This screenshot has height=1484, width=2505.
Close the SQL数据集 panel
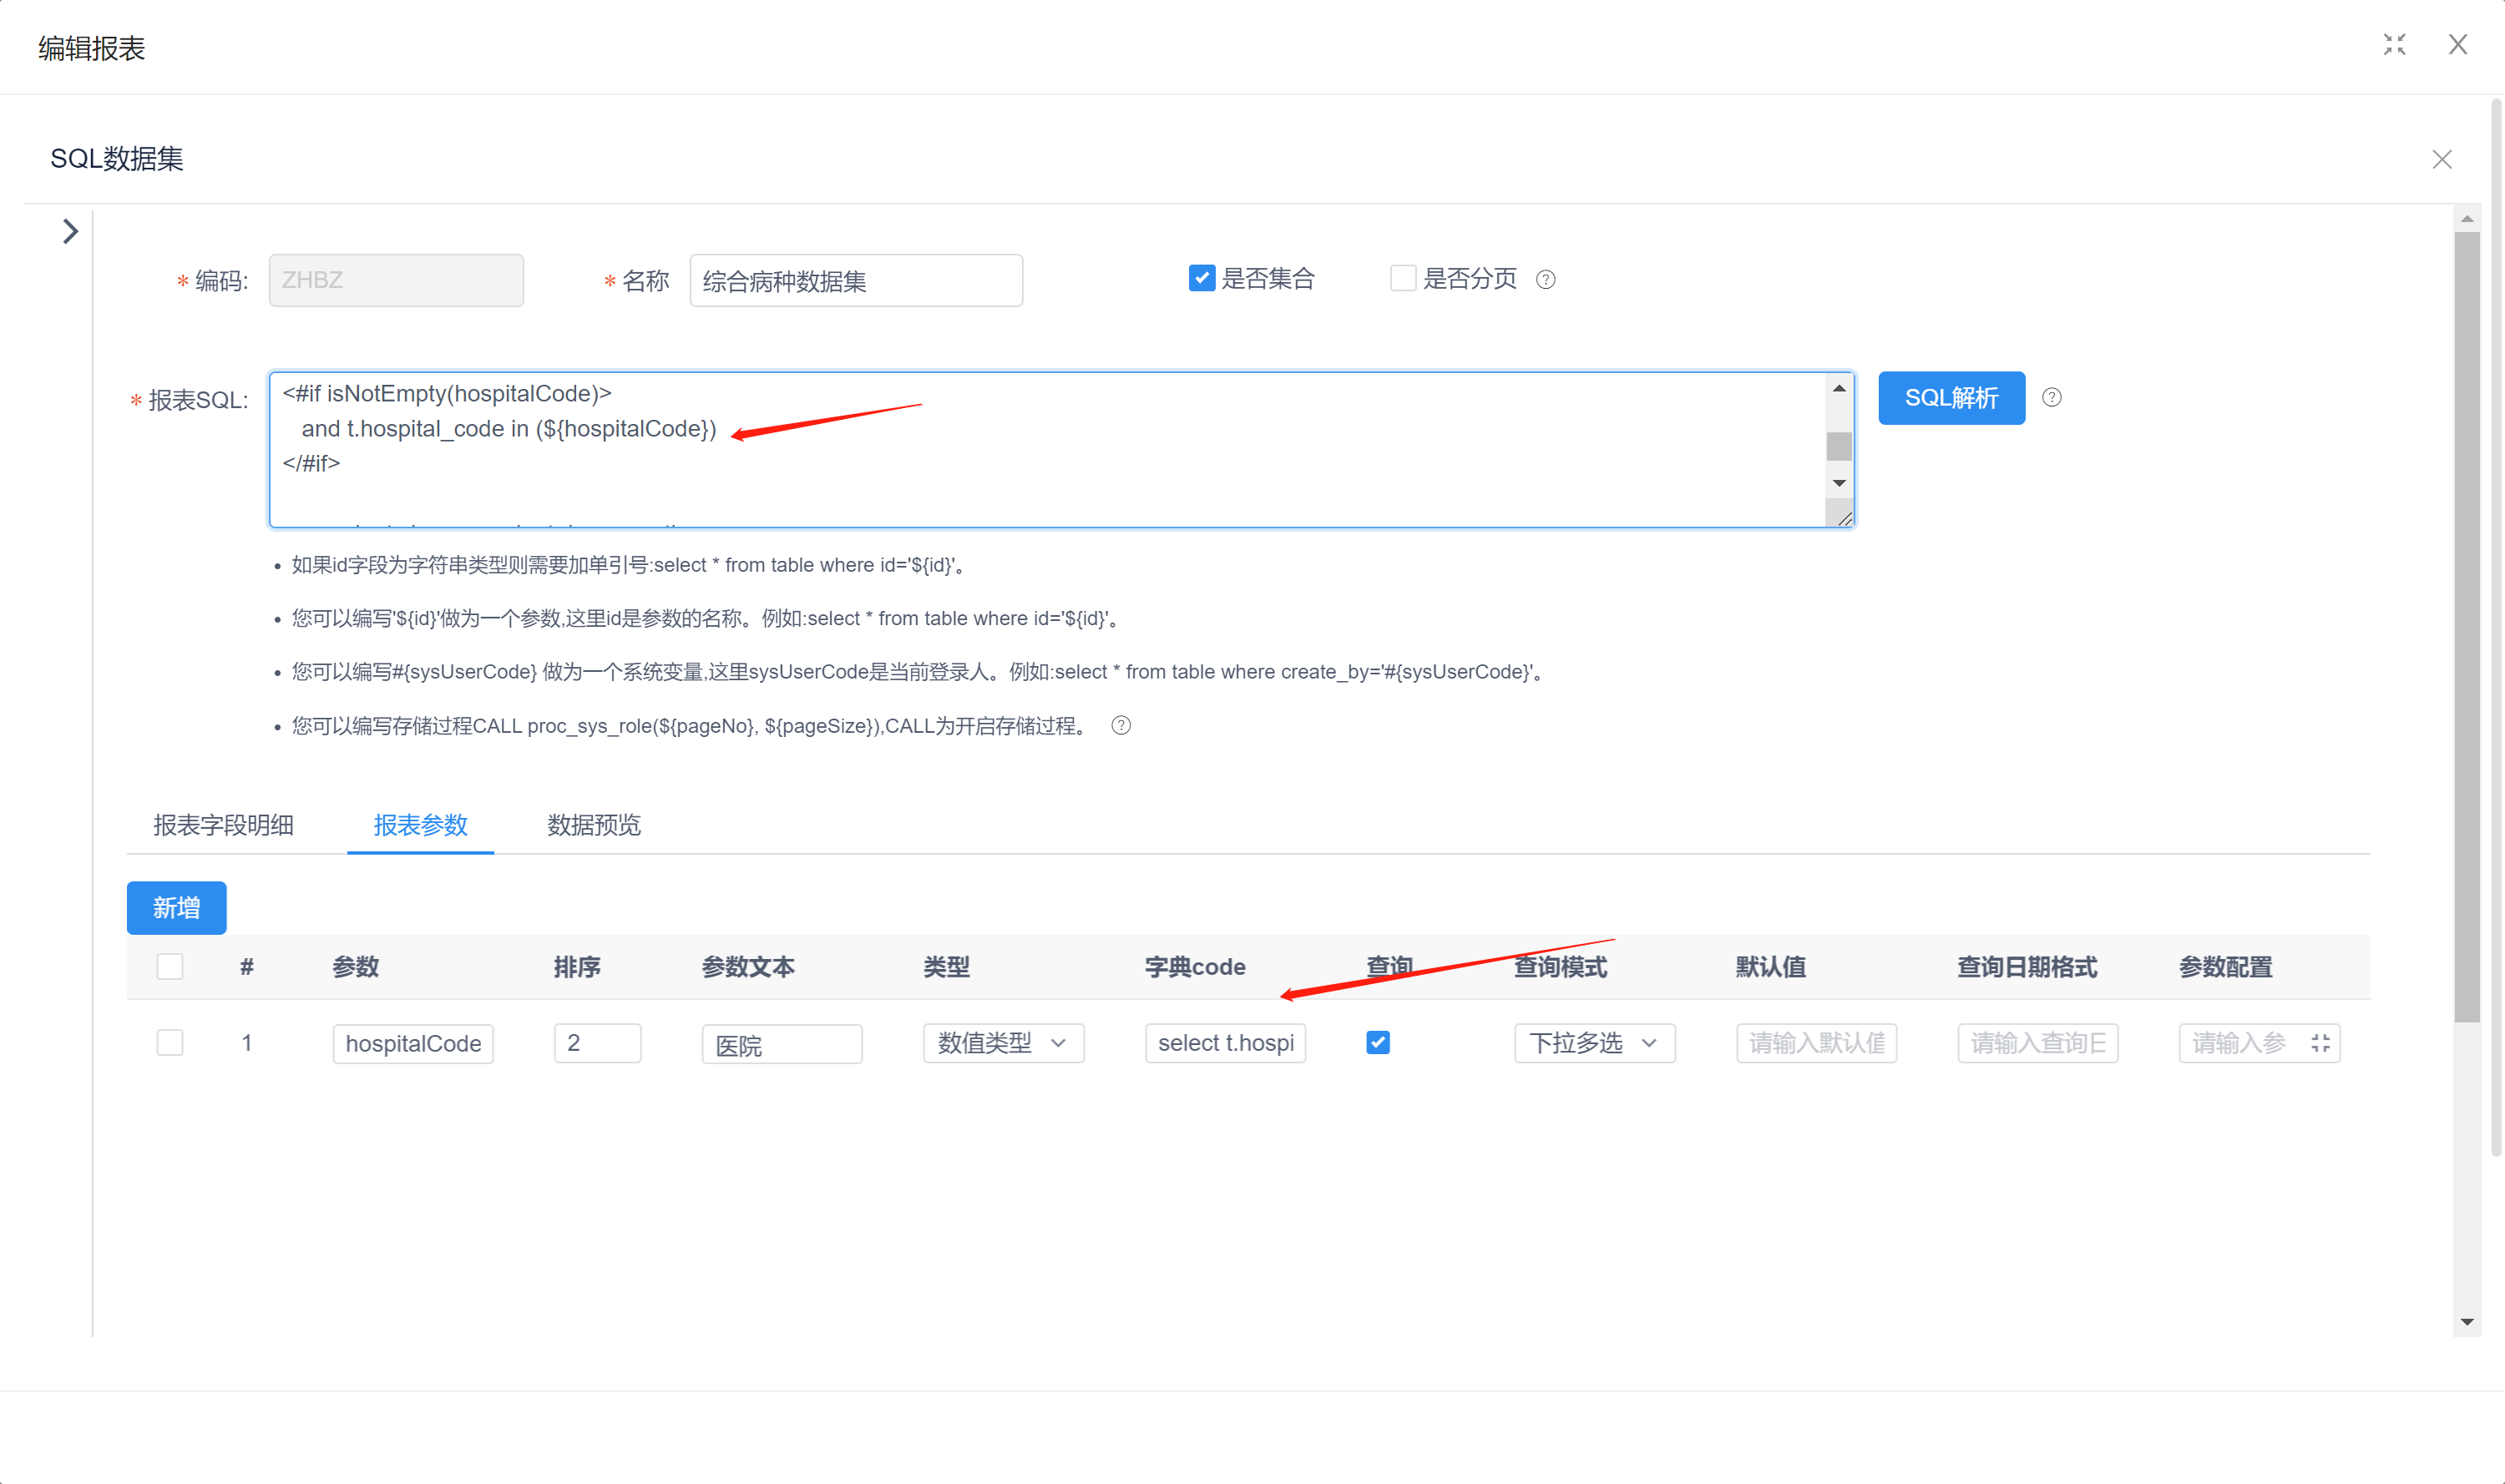tap(2442, 160)
